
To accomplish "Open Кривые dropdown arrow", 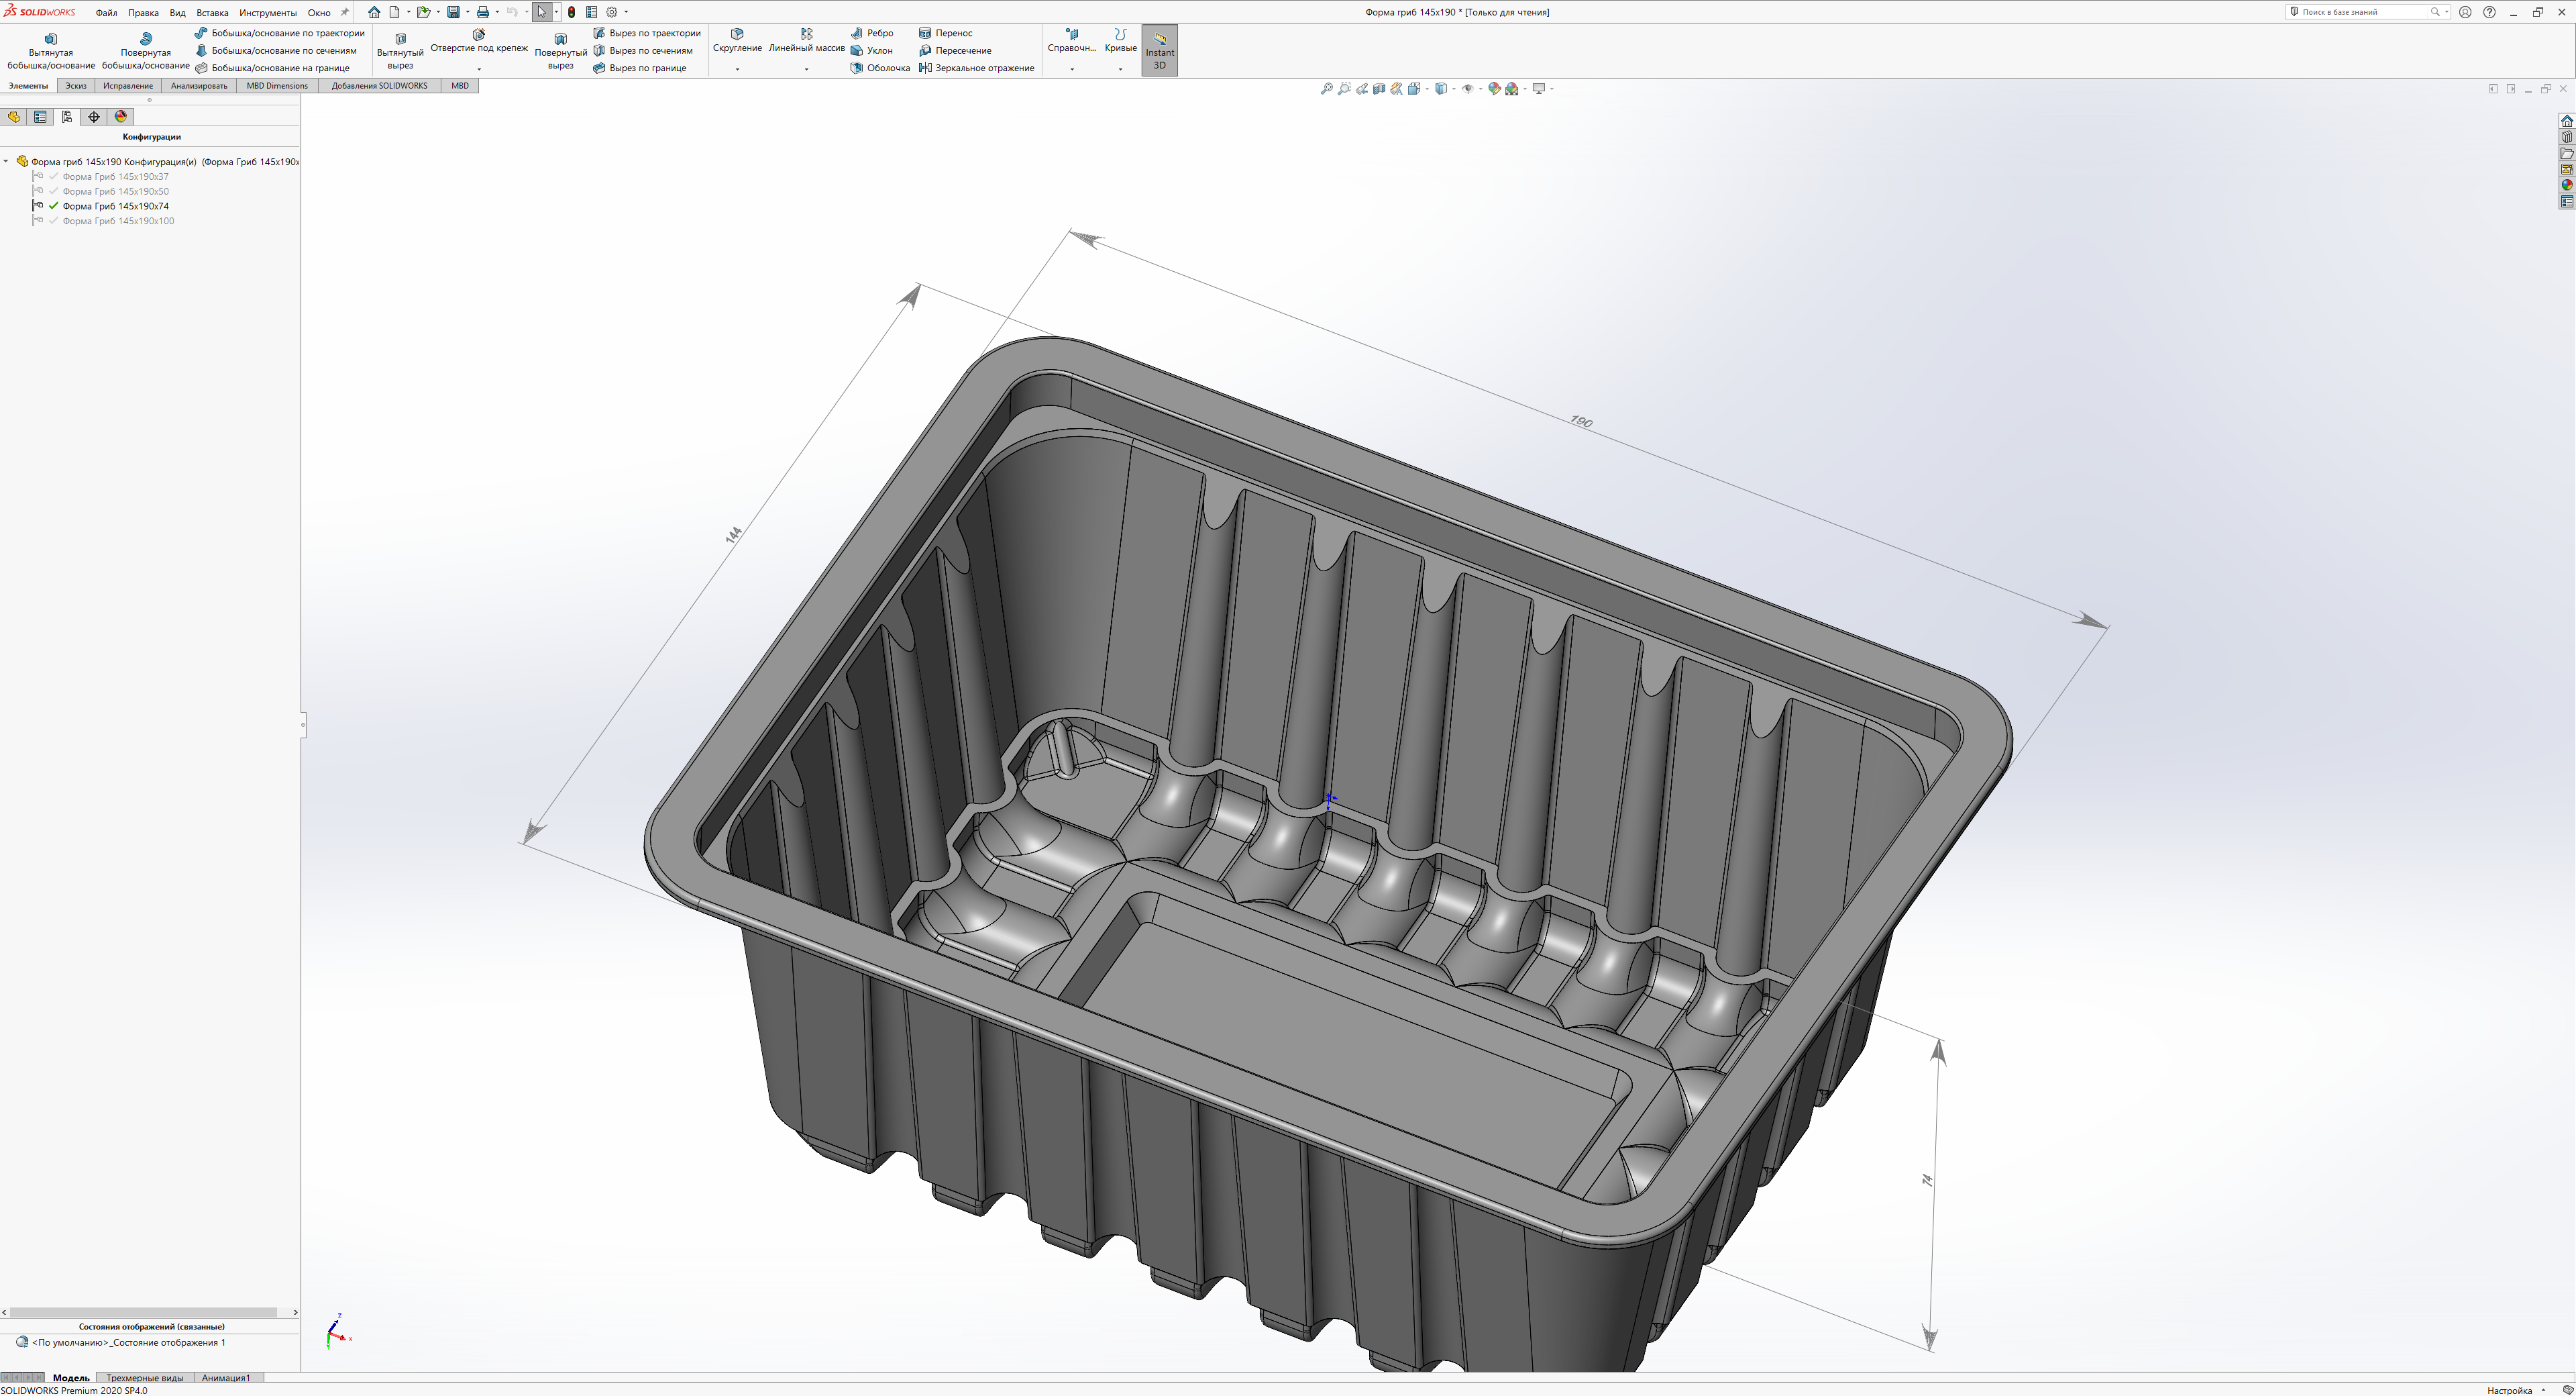I will tap(1120, 69).
